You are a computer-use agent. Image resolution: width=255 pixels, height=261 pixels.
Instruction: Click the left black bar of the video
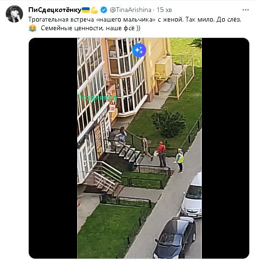tap(53, 148)
